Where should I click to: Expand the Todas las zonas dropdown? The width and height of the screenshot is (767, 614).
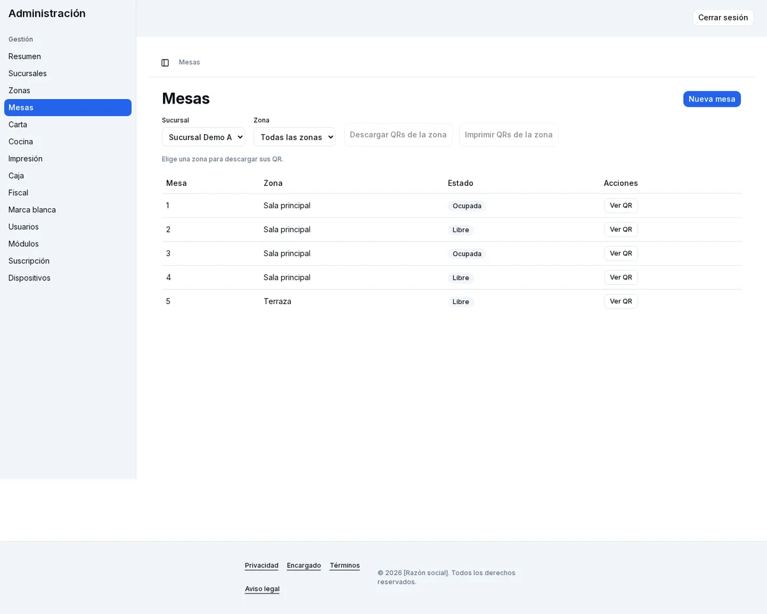pos(294,137)
